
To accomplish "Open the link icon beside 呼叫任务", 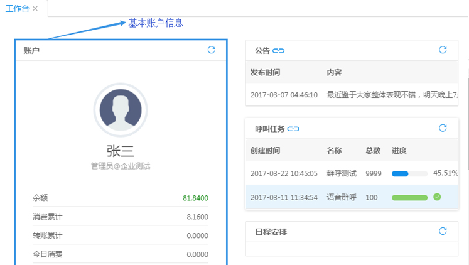I will 293,129.
